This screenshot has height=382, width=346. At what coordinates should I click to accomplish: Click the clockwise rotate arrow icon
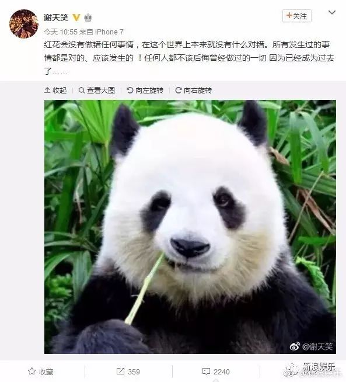tap(179, 91)
